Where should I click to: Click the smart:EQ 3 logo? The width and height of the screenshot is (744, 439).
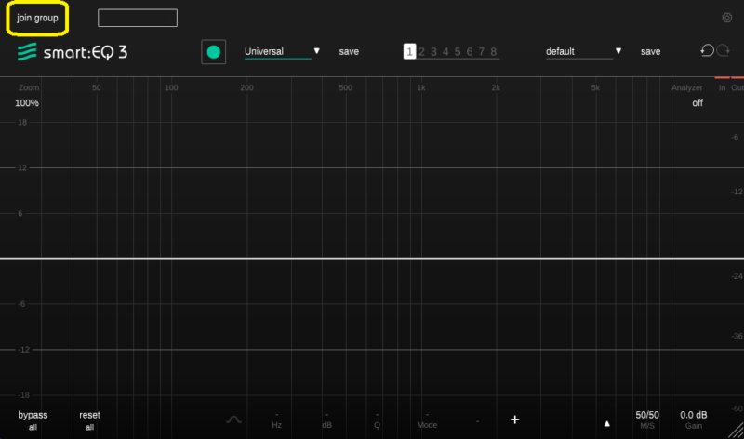(73, 51)
